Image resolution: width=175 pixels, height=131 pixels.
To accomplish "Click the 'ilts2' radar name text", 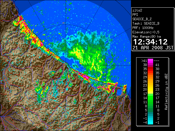I will click(x=137, y=10).
